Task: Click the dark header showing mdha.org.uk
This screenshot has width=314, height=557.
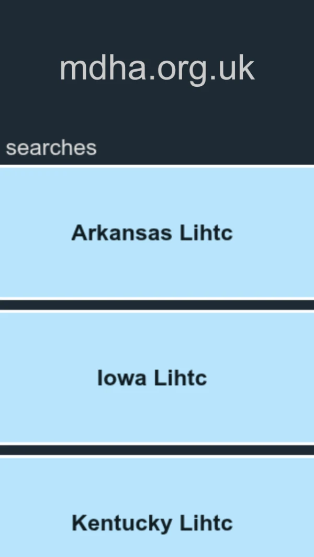Action: tap(157, 69)
